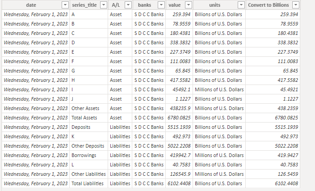Click the series_title cell 'L'

(x=89, y=165)
